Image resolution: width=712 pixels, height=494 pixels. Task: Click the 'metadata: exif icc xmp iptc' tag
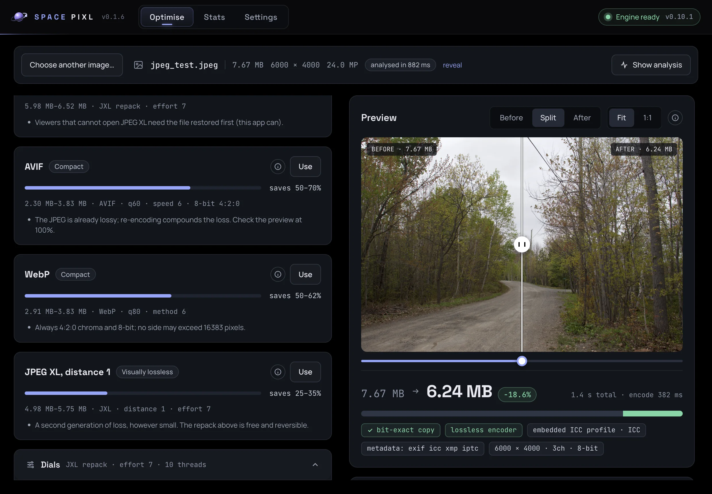point(422,448)
